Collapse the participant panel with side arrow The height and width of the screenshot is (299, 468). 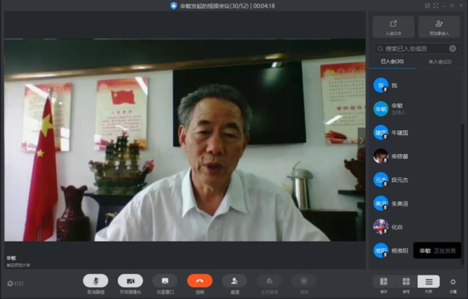coord(362,140)
